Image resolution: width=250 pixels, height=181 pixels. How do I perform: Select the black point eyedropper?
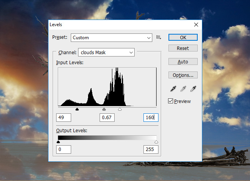pyautogui.click(x=173, y=89)
